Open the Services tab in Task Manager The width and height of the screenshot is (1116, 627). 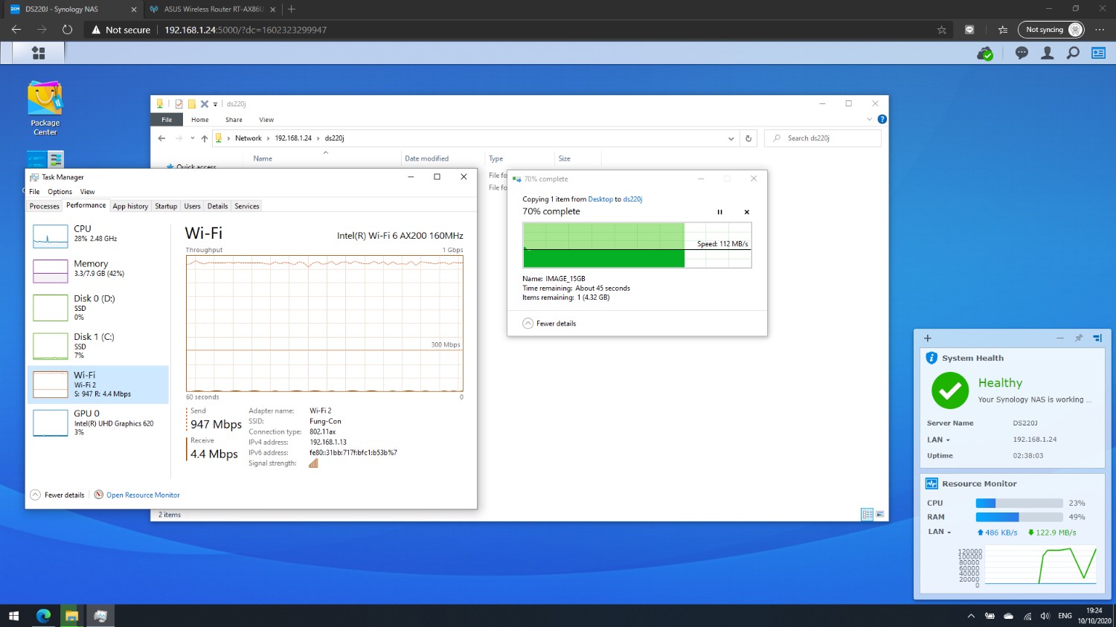[x=247, y=206]
